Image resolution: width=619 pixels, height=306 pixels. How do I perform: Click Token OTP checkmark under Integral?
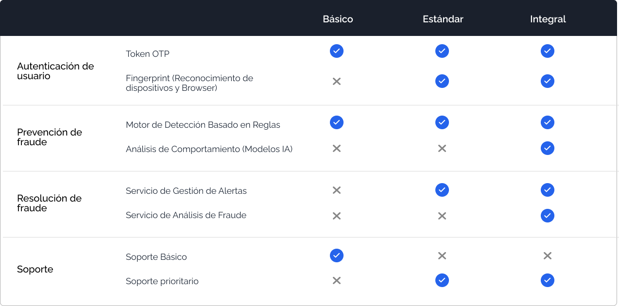coord(548,51)
